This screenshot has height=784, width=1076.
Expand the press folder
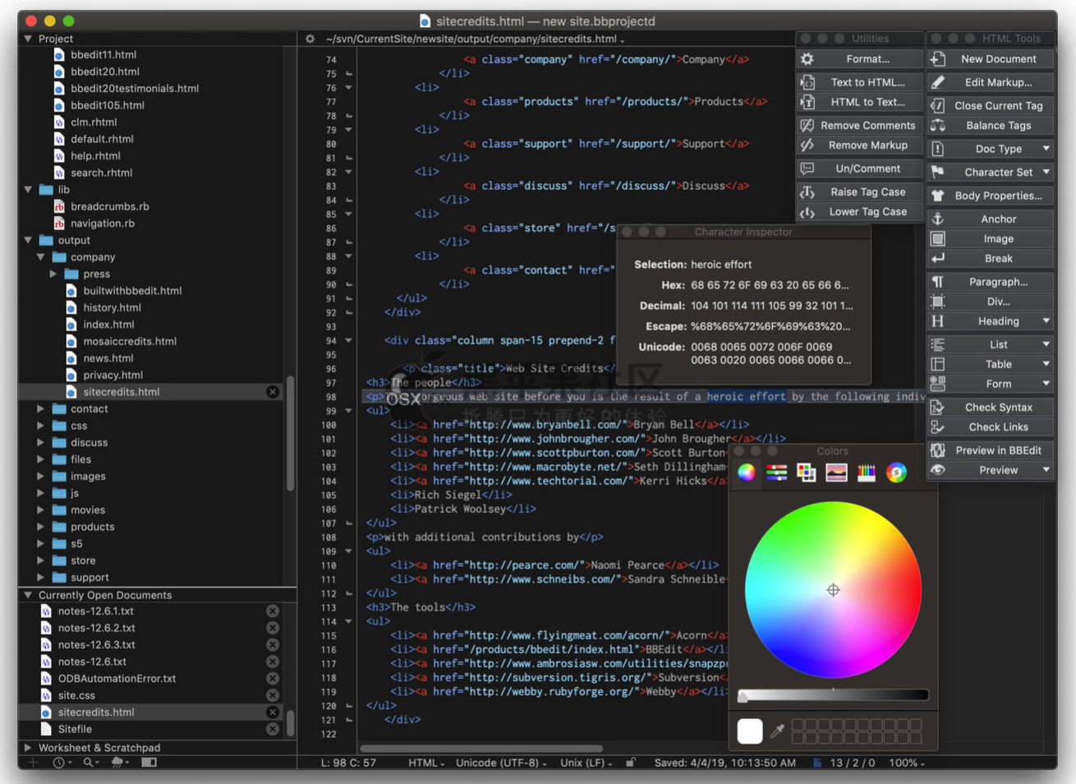click(53, 274)
